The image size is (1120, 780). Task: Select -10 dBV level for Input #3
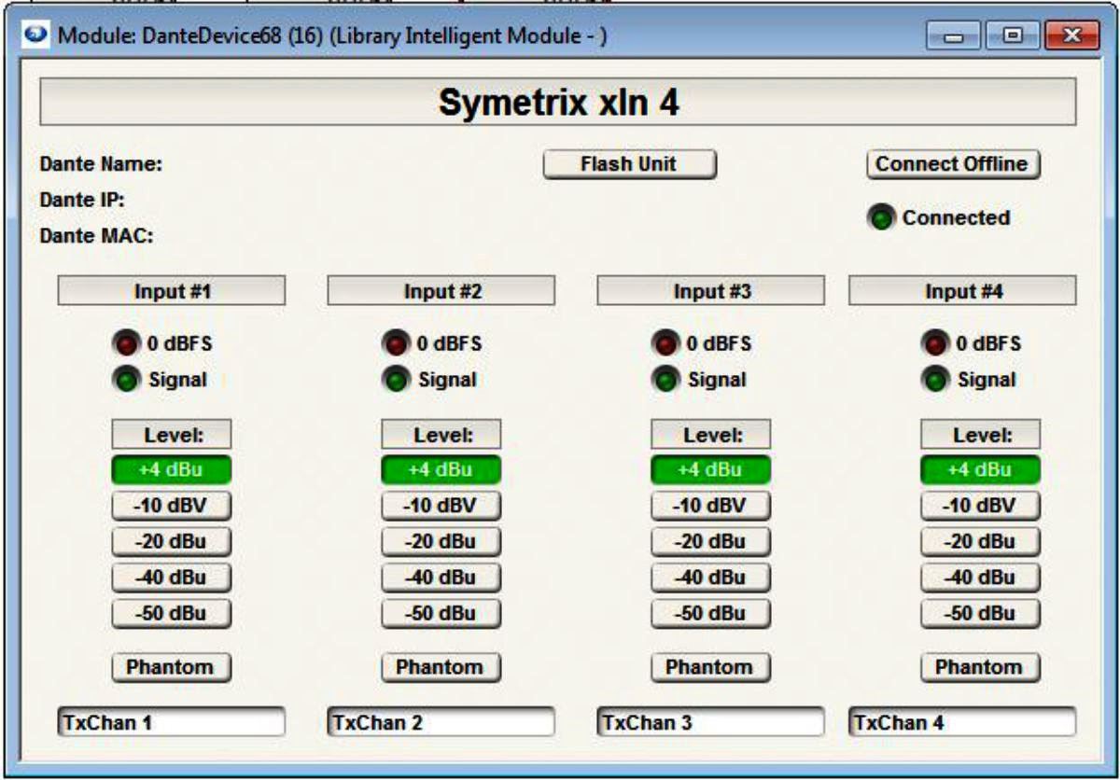711,506
